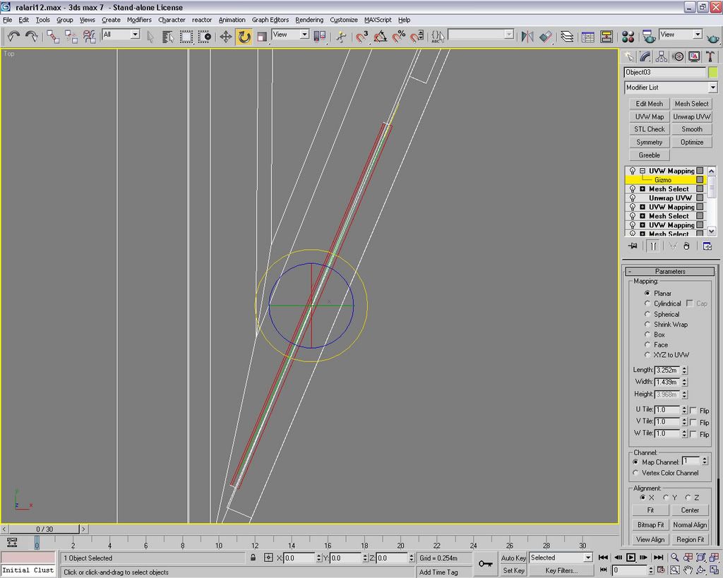Open the render type View dropdown

pyautogui.click(x=698, y=34)
